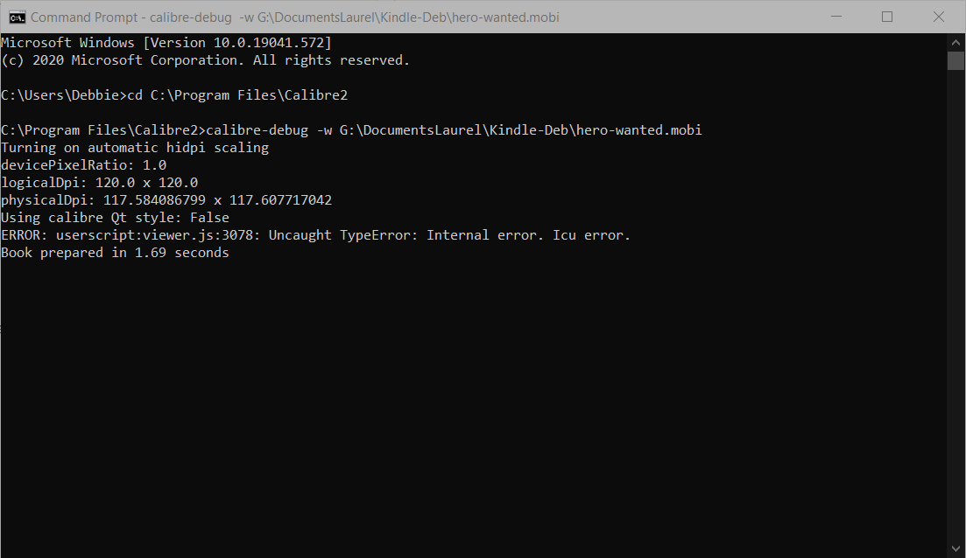Click the scrollbar down arrow
Viewport: 966px width, 558px height.
(955, 548)
